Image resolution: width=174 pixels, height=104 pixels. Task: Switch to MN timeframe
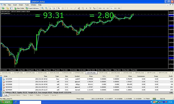[x=119, y=8]
